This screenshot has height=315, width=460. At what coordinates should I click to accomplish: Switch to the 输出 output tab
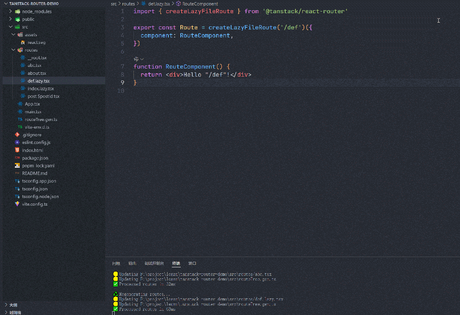click(132, 263)
